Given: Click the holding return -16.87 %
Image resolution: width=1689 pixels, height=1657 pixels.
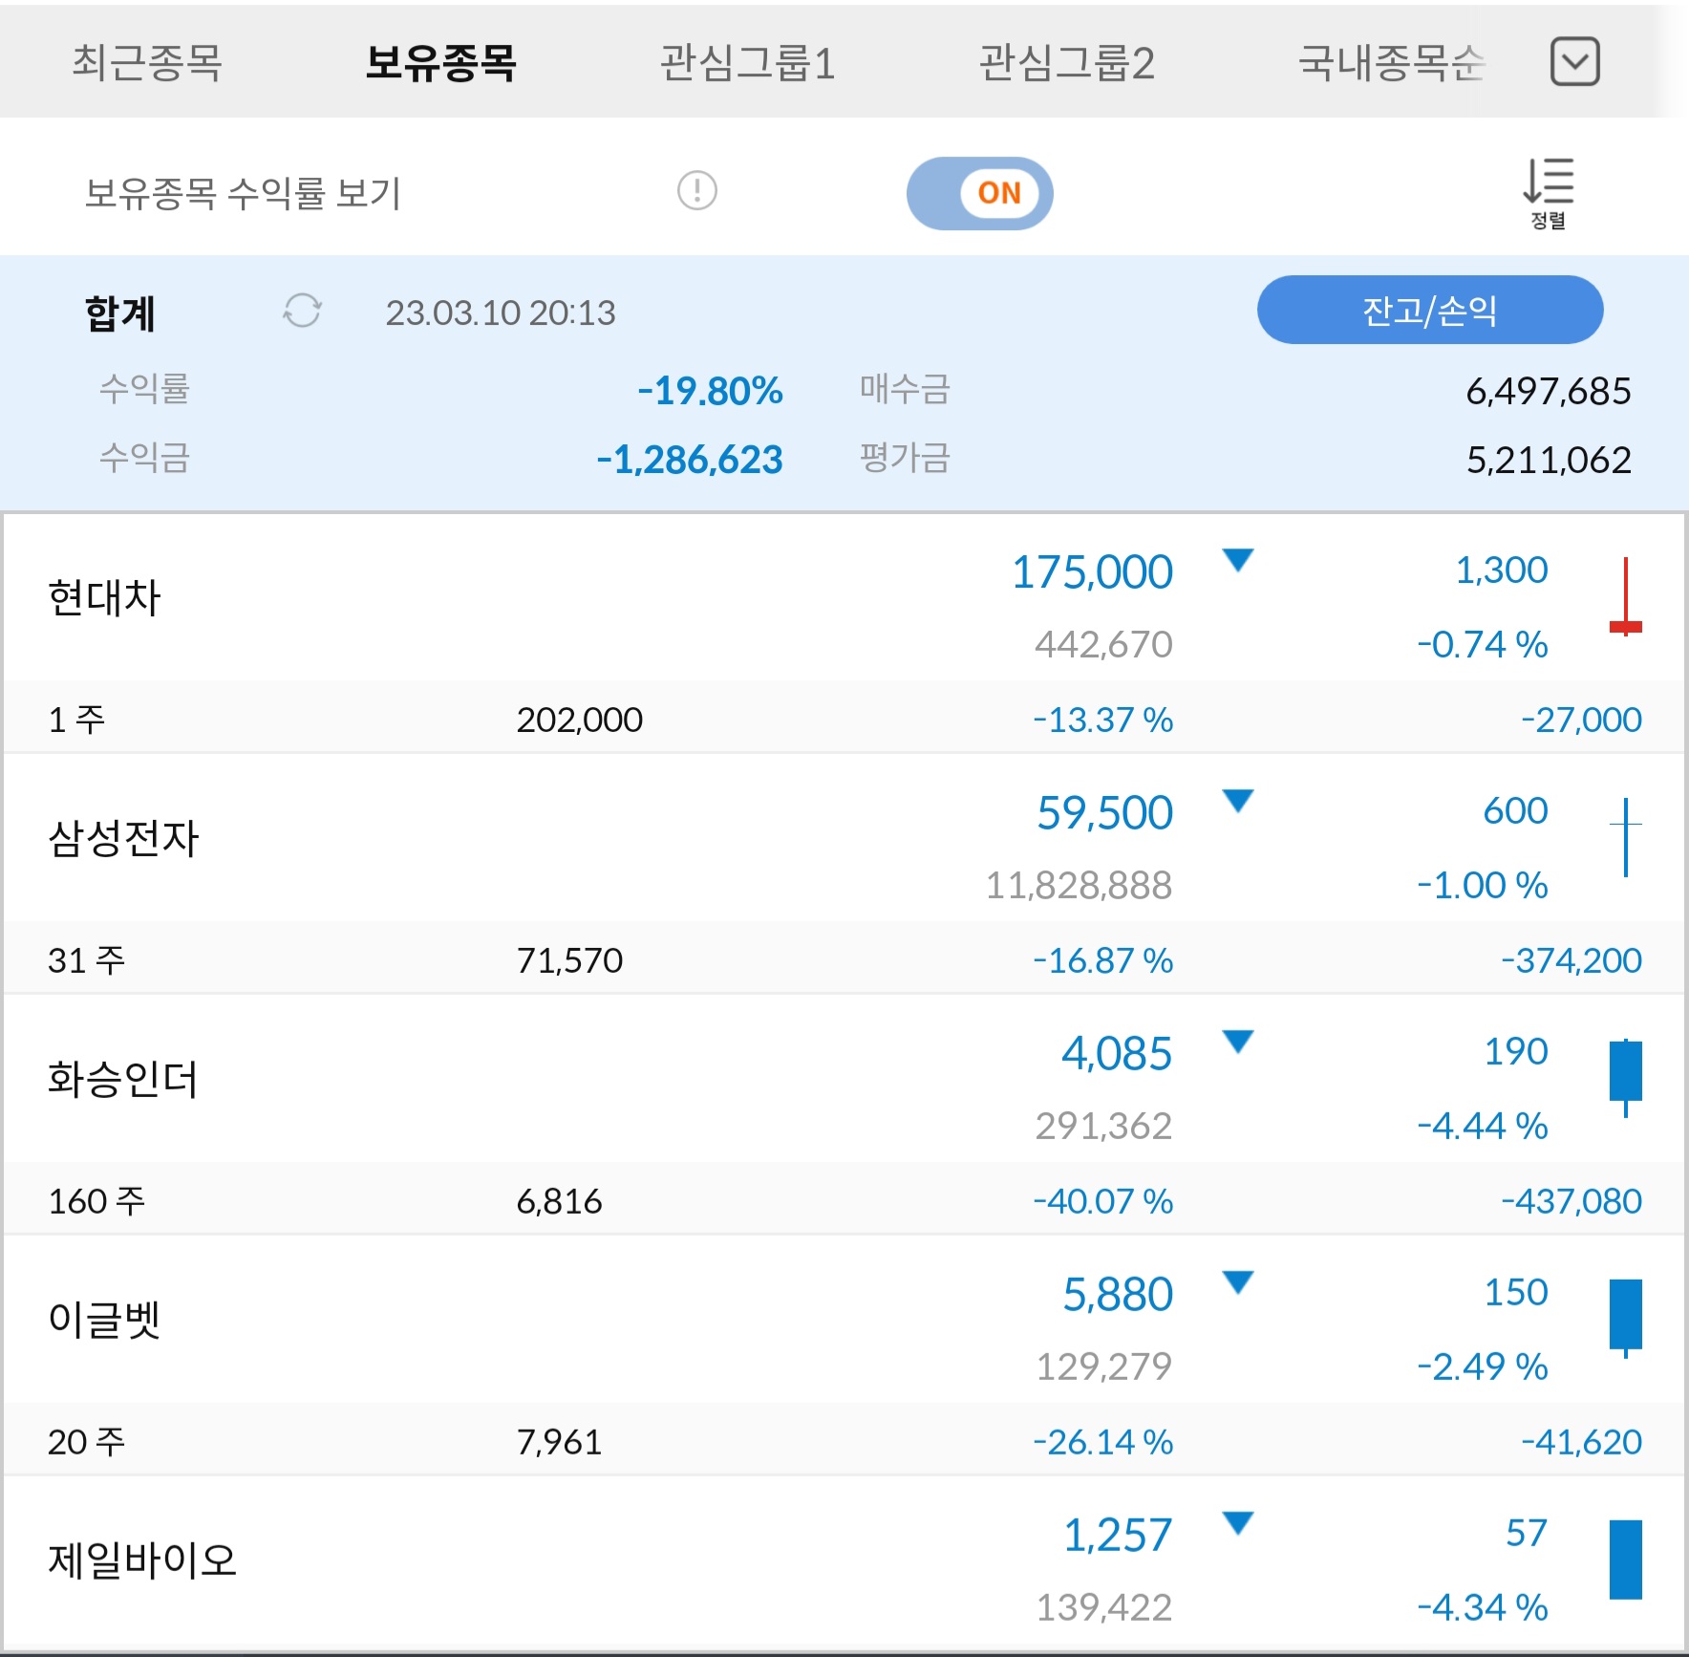Looking at the screenshot, I should 1103,960.
